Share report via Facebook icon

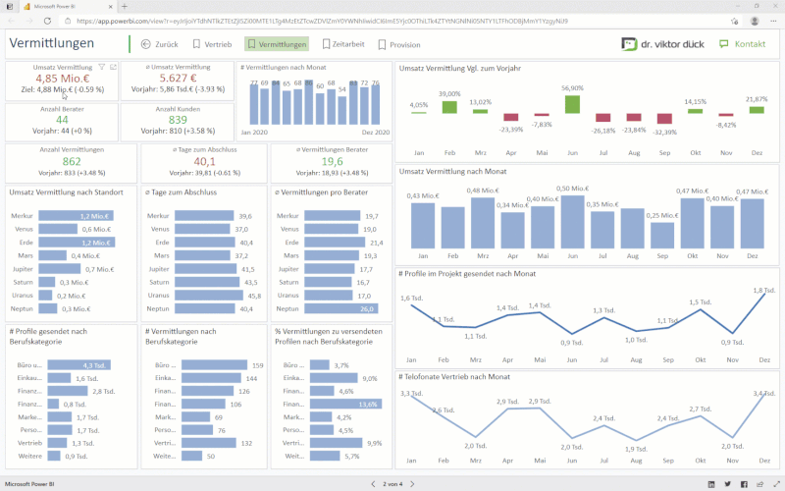tap(744, 484)
